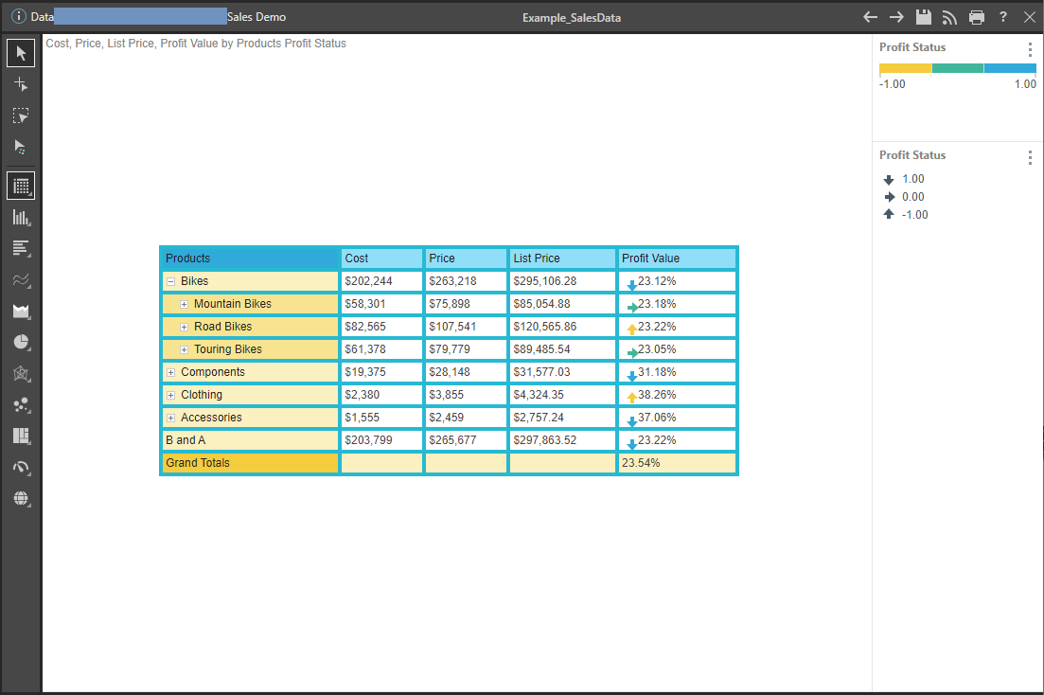Open the color legend's three-dot menu
Viewport: 1044px width, 695px height.
[1030, 50]
